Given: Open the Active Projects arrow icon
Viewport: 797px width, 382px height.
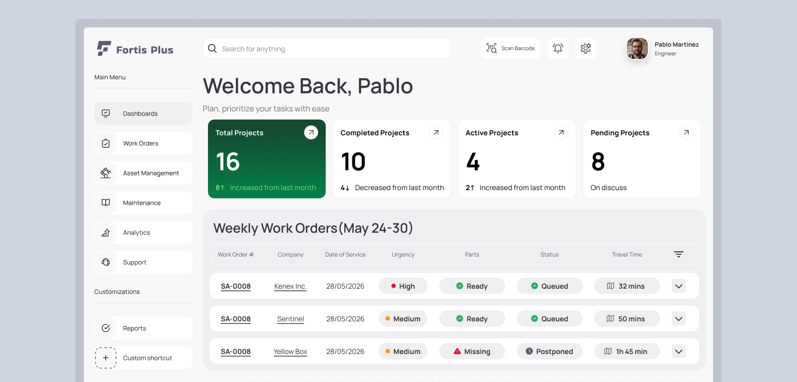Looking at the screenshot, I should [x=561, y=132].
